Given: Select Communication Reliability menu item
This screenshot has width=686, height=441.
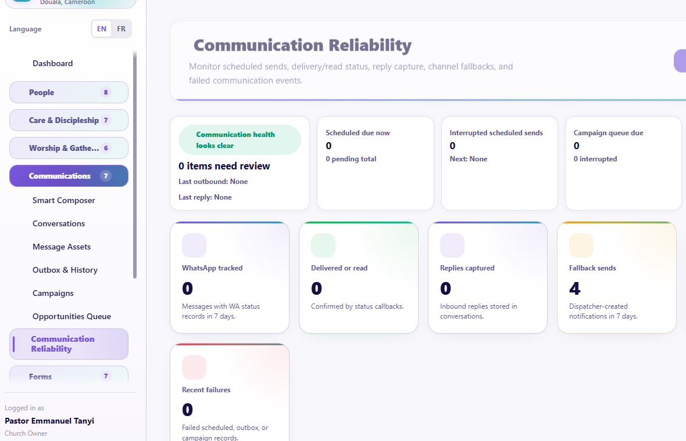Looking at the screenshot, I should (x=69, y=344).
